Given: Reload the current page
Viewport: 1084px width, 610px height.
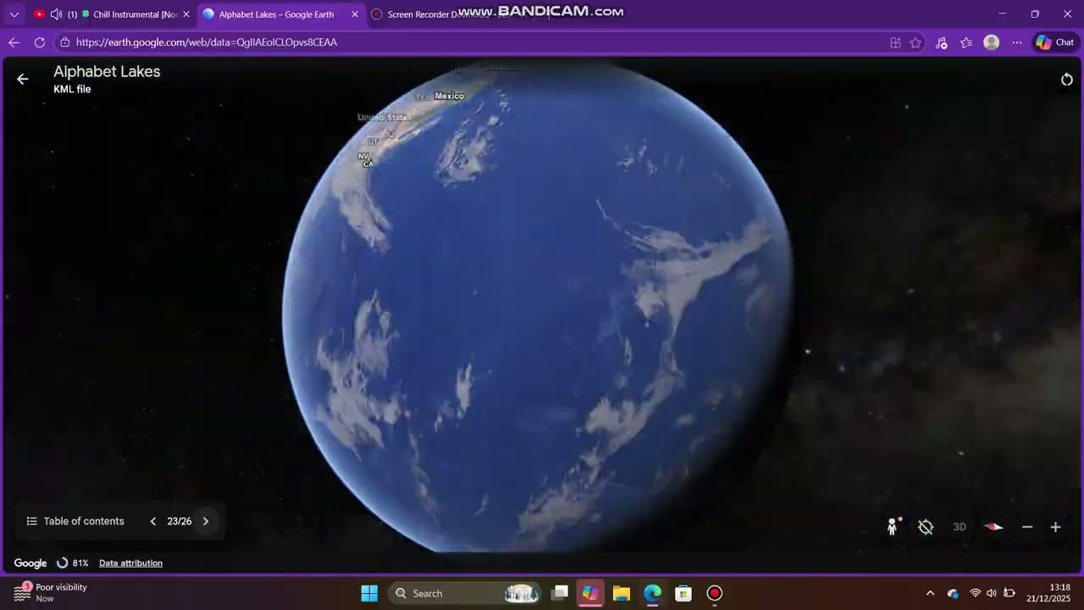Looking at the screenshot, I should (x=40, y=42).
